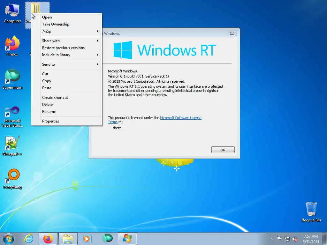Switch to Firefox in the taskbar
This screenshot has width=327, height=245.
tap(48, 239)
